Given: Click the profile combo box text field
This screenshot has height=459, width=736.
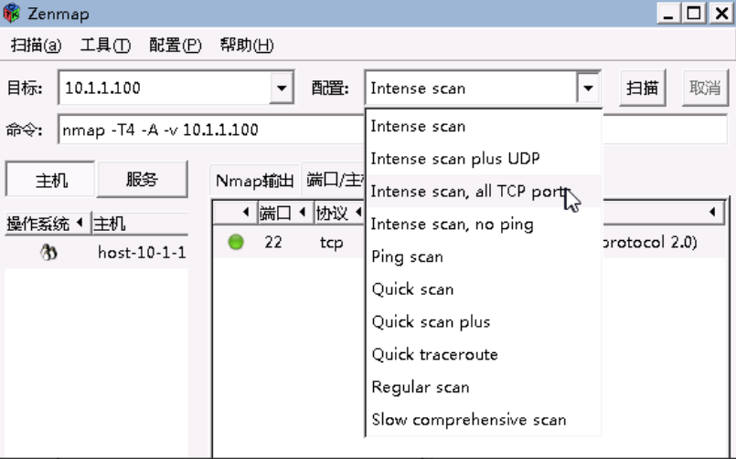Looking at the screenshot, I should (x=471, y=88).
